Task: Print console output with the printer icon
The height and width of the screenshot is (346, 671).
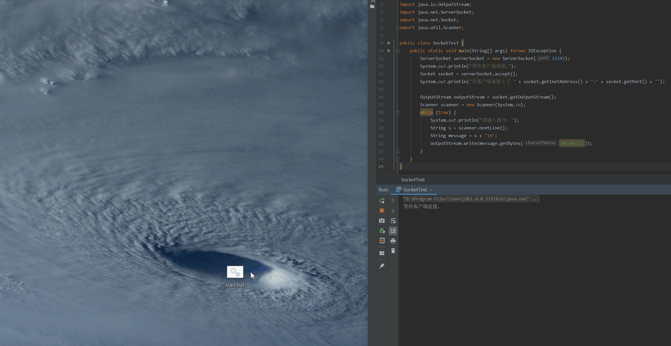Action: [x=393, y=241]
